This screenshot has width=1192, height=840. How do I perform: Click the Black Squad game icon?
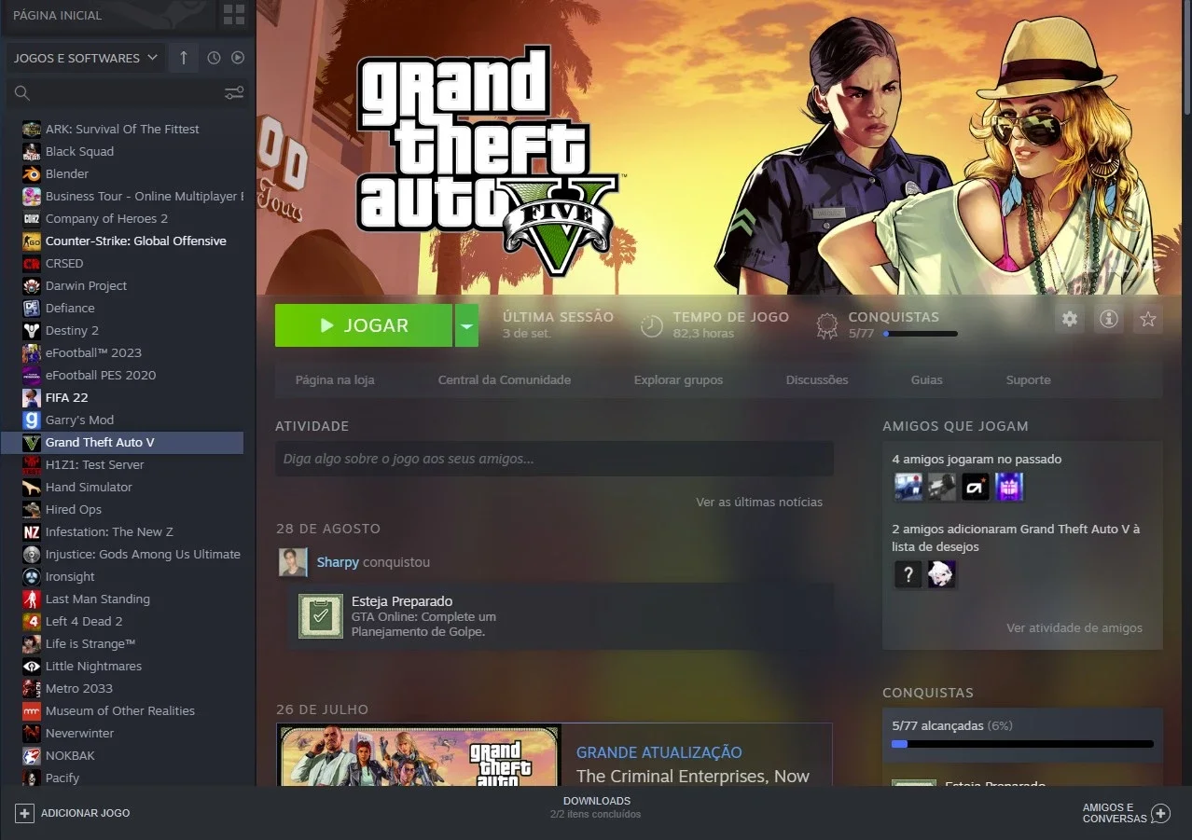point(32,151)
